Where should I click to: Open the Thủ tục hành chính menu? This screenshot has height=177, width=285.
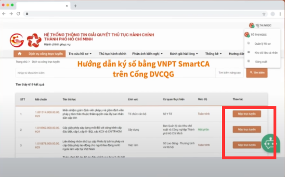point(113,54)
